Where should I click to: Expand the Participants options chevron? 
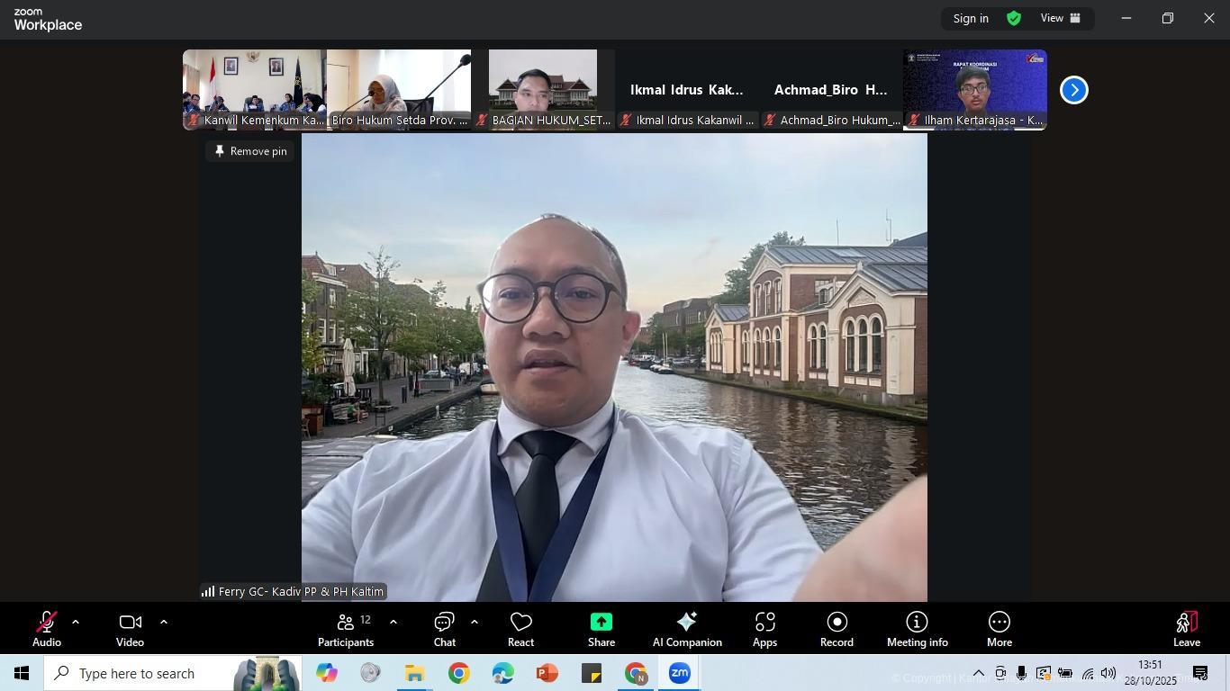393,622
